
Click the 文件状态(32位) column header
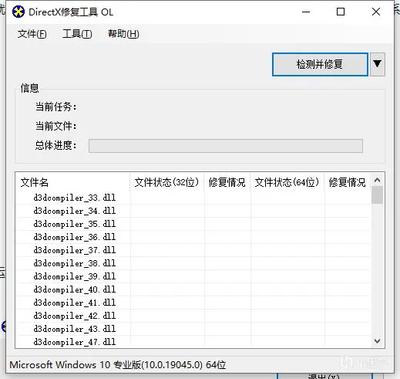tap(166, 182)
